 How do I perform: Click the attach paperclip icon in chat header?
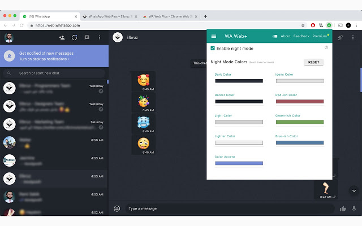[341, 37]
